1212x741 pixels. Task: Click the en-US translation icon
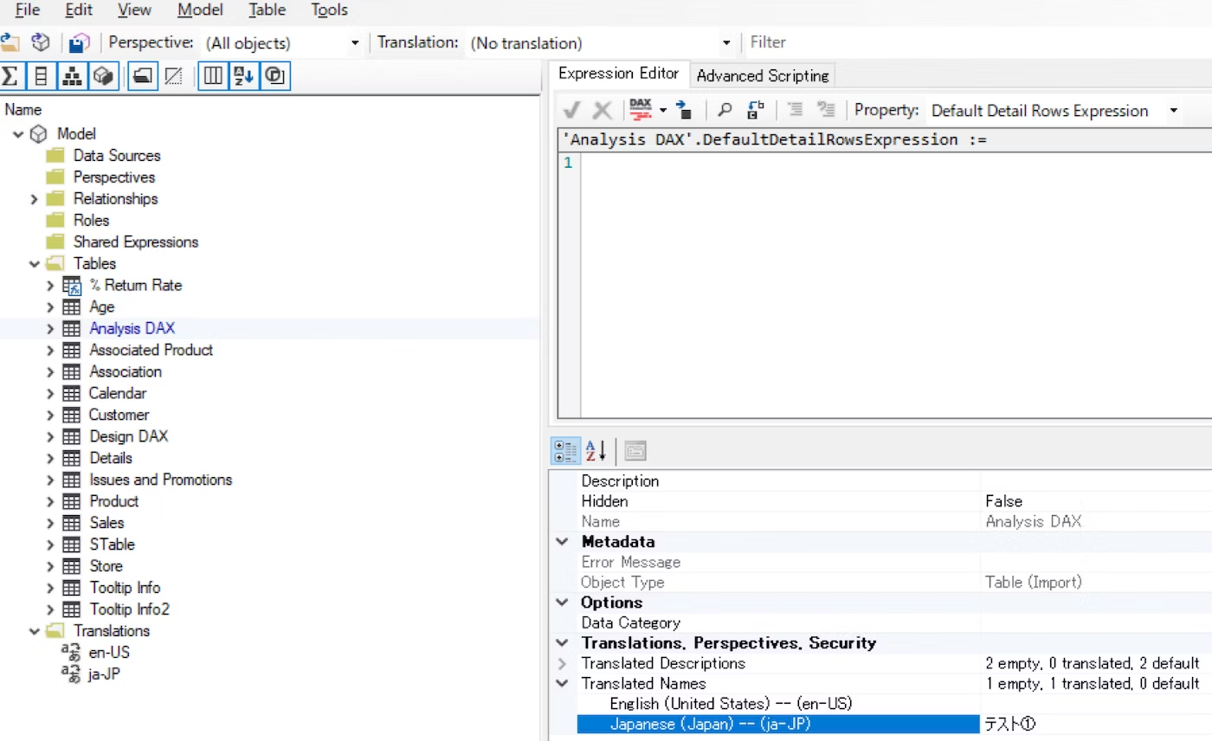pos(70,653)
